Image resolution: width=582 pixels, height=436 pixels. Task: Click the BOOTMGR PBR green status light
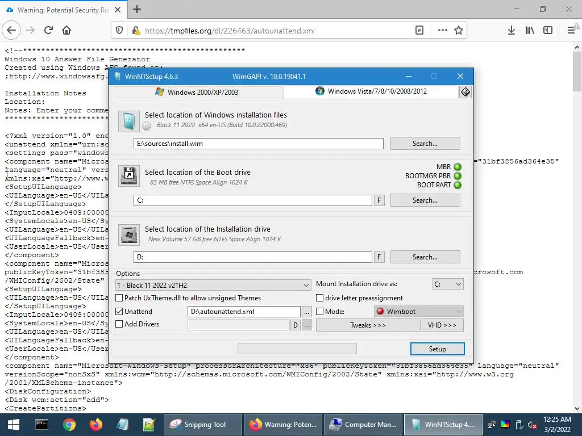click(458, 176)
